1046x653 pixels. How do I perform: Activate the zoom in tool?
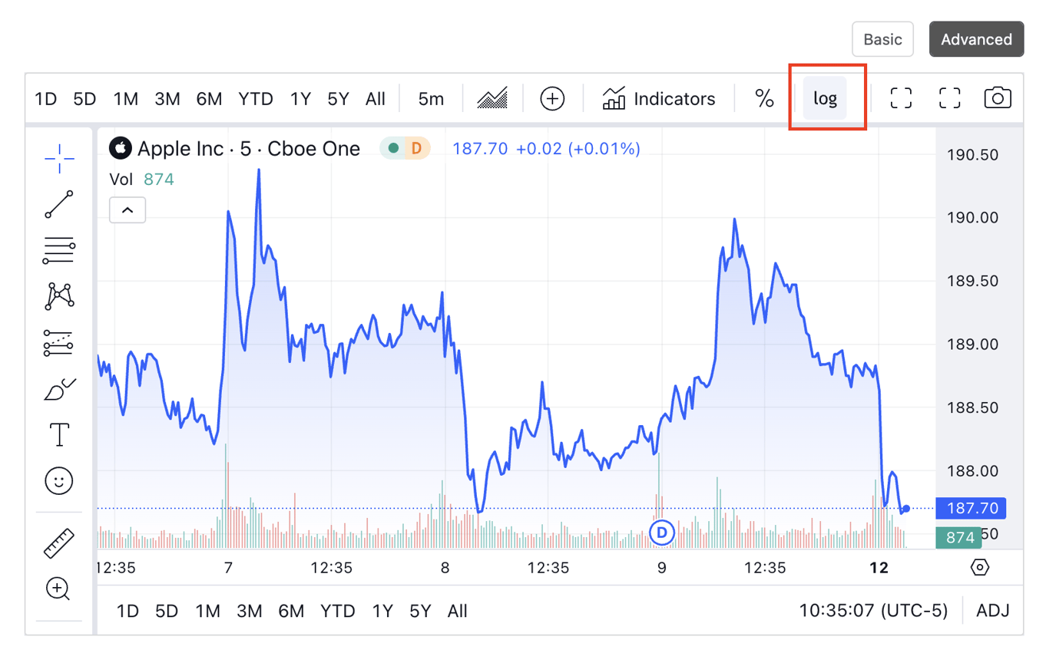(x=59, y=589)
